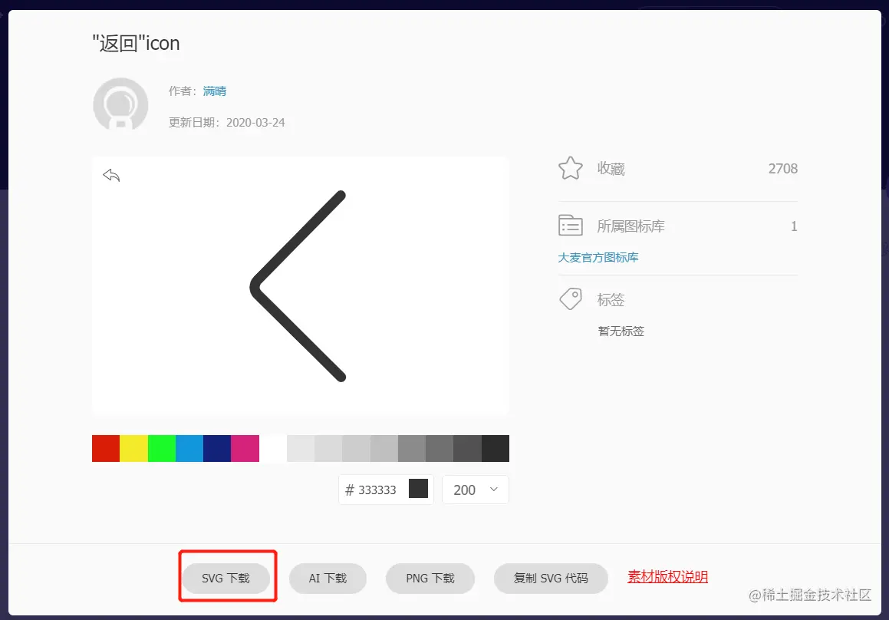The height and width of the screenshot is (620, 889).
Task: Pick the red color swatch
Action: pos(106,449)
